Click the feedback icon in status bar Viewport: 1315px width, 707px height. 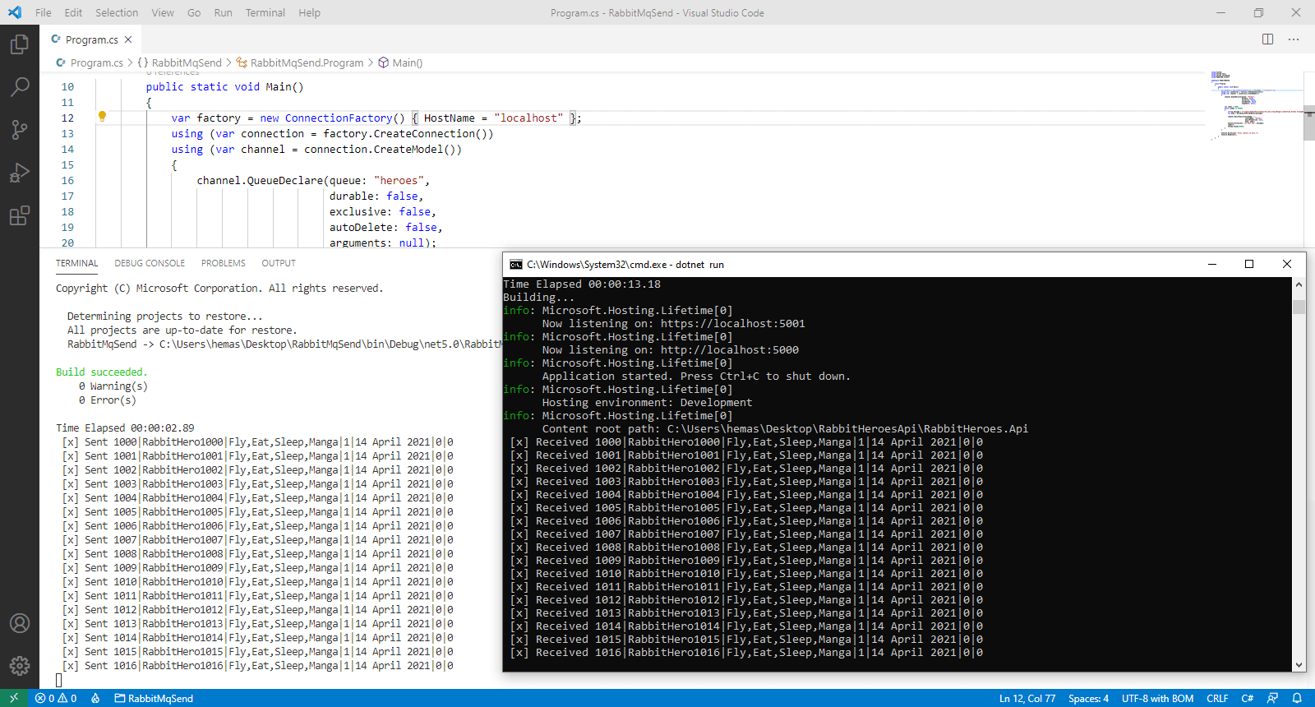coord(1272,698)
